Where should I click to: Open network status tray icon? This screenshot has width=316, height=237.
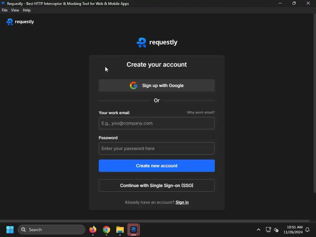tap(268, 230)
